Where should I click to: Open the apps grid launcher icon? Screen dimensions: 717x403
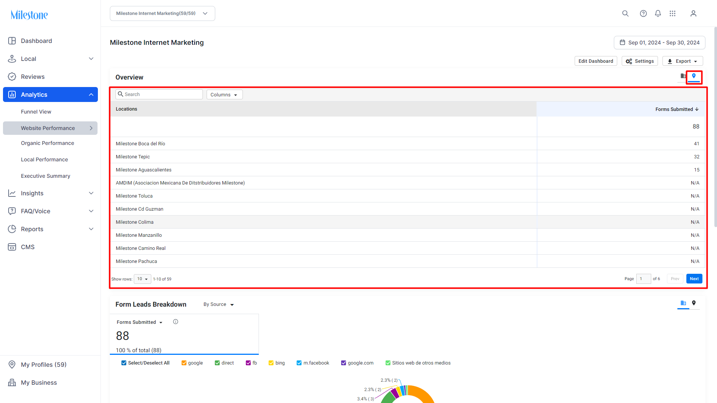pos(673,13)
